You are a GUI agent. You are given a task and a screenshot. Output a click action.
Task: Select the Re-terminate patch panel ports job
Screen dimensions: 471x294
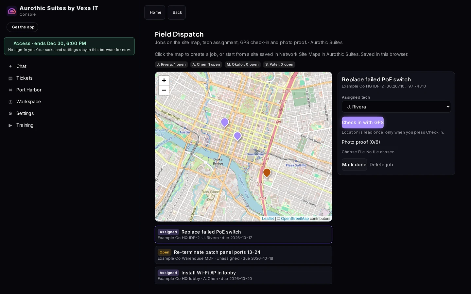click(243, 255)
